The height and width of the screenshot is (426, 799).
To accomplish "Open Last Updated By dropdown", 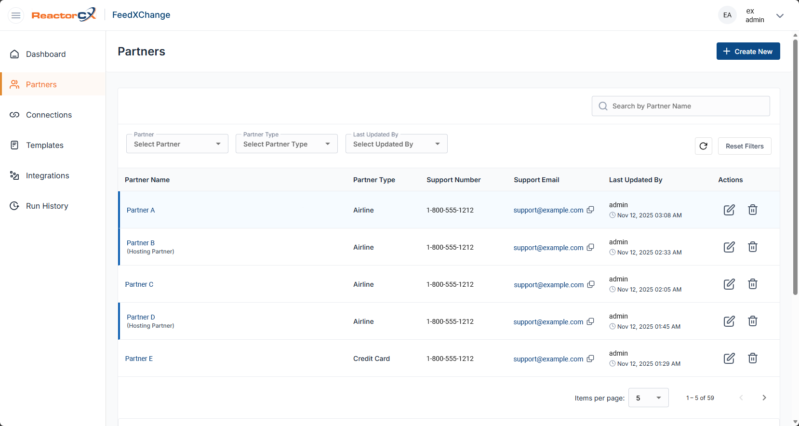I will [396, 144].
